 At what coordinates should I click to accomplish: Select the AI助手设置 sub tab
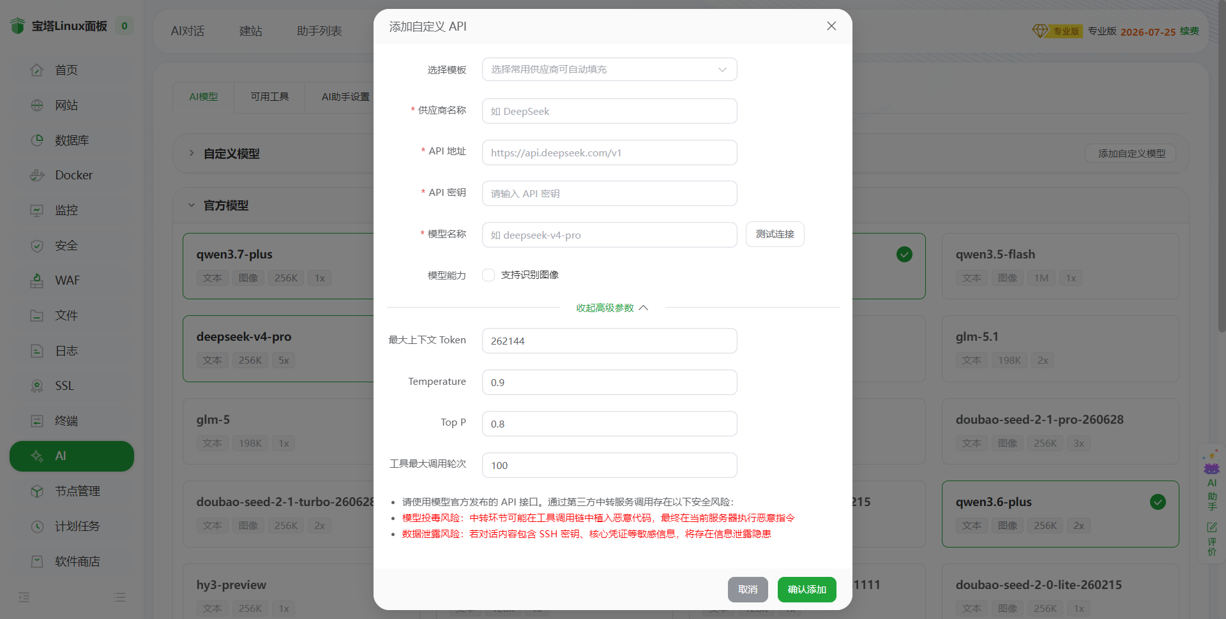[345, 97]
